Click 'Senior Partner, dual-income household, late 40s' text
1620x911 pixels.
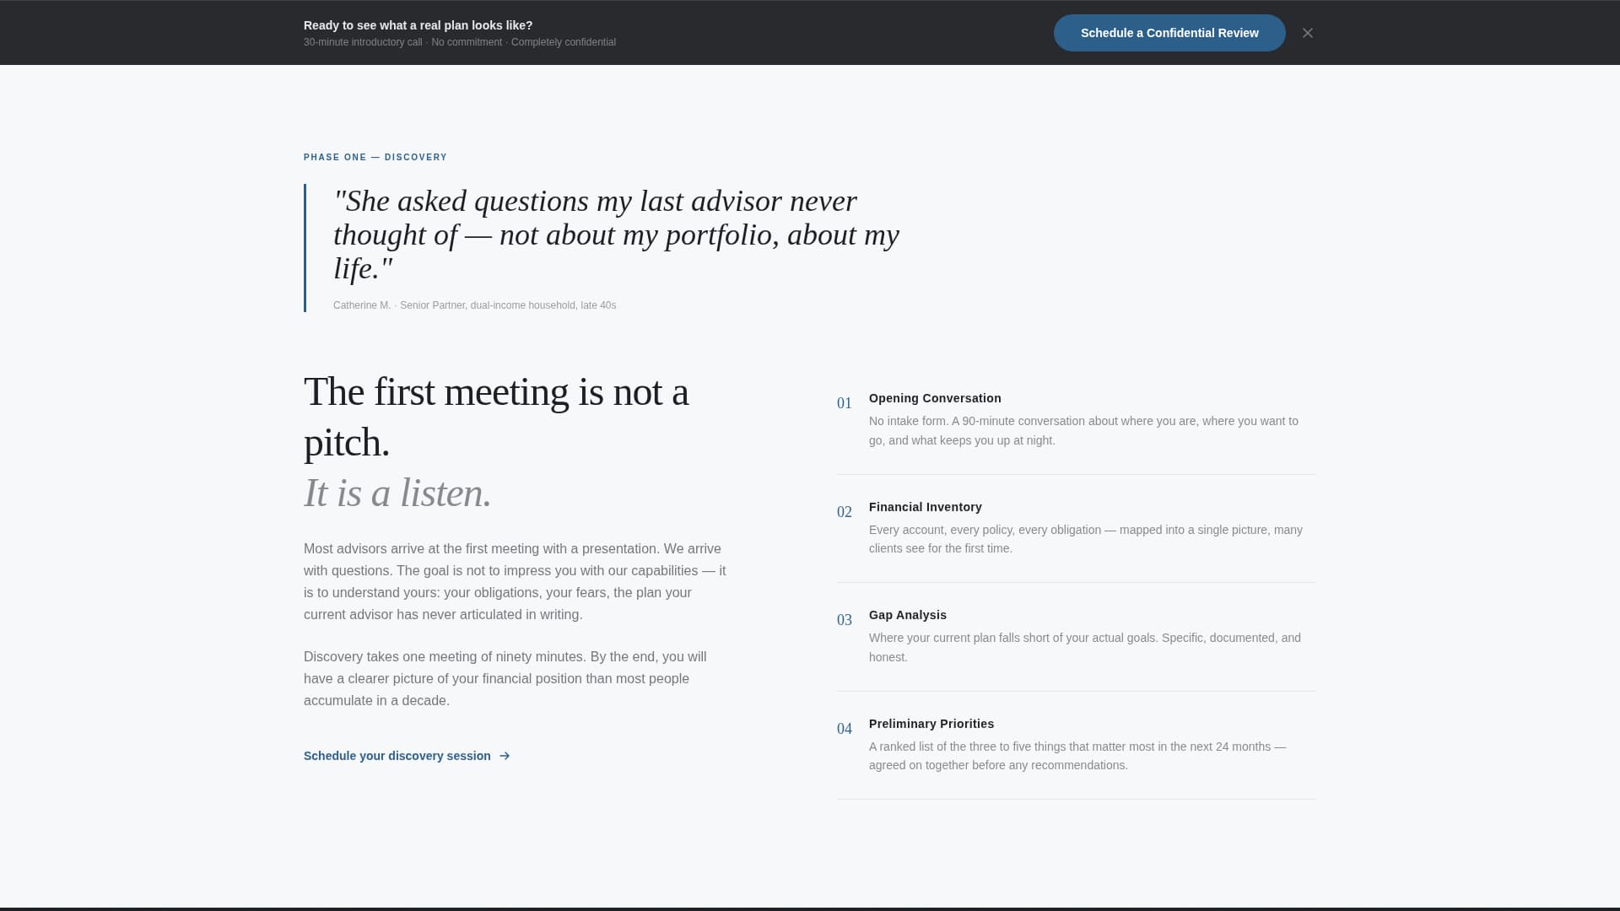tap(508, 305)
